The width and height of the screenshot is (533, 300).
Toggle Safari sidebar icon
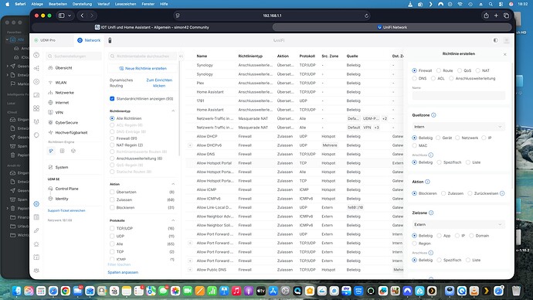62,15
